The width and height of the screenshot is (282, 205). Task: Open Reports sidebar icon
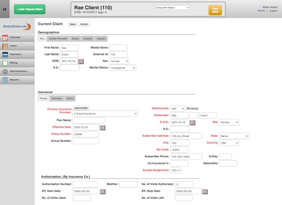(5, 80)
